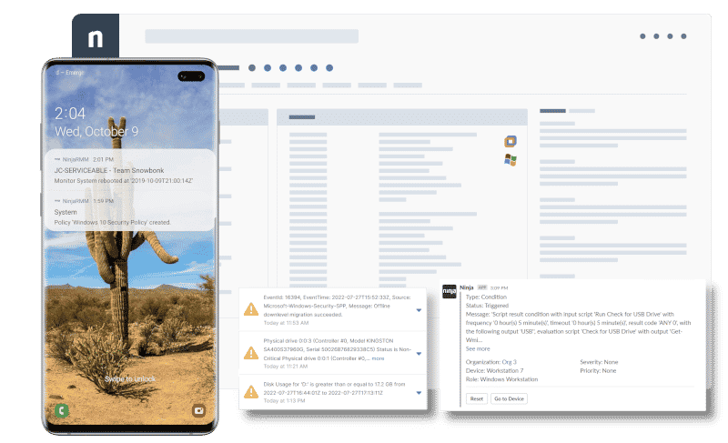Click warning icon on Disk Usage alert

tap(250, 393)
